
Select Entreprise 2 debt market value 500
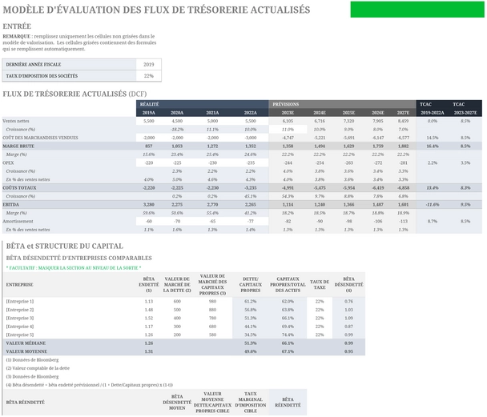point(177,310)
